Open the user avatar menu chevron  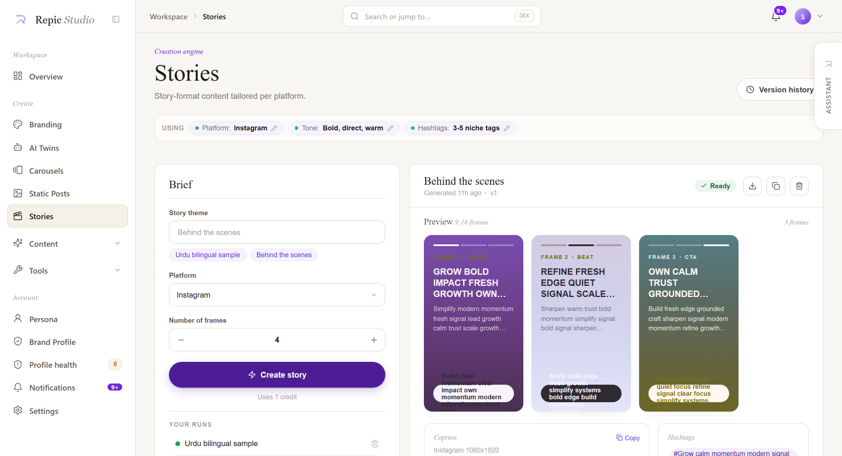pos(820,16)
